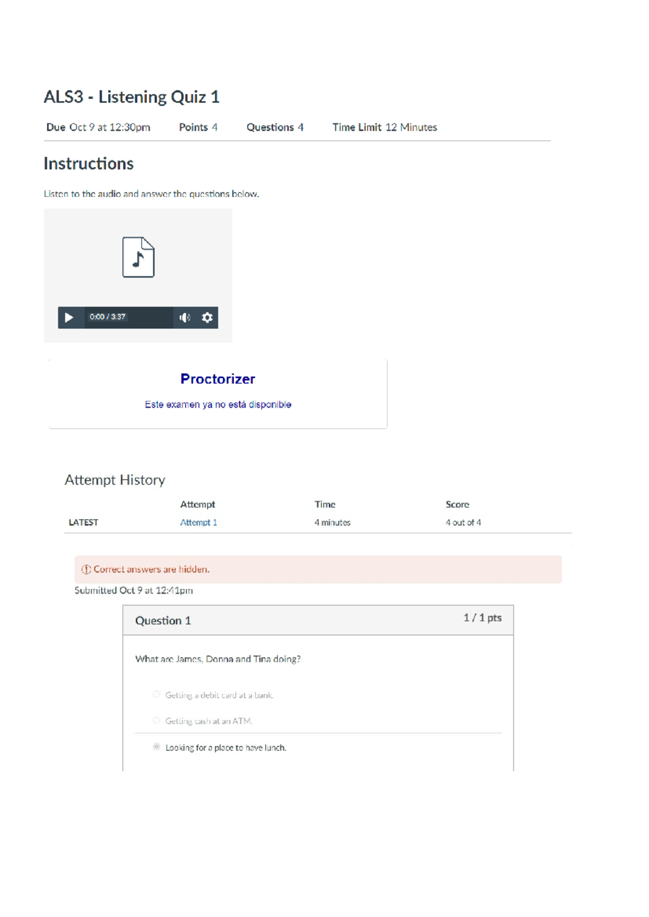The width and height of the screenshot is (649, 917).
Task: Click the 'Correct answers are hidden' banner
Action: click(318, 569)
